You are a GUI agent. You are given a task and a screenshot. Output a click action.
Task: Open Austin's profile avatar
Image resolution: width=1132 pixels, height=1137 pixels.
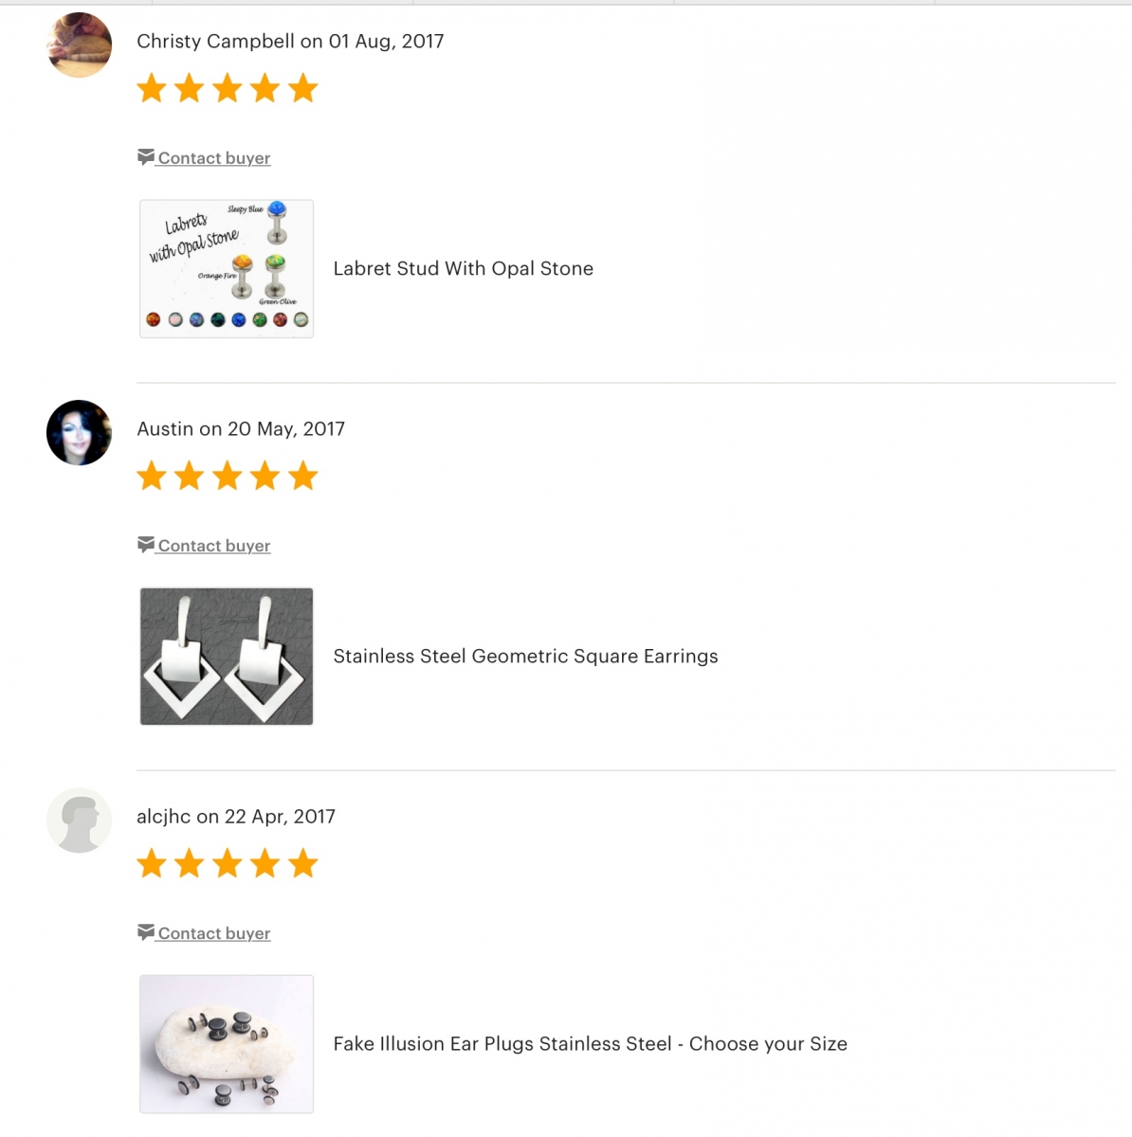click(79, 432)
